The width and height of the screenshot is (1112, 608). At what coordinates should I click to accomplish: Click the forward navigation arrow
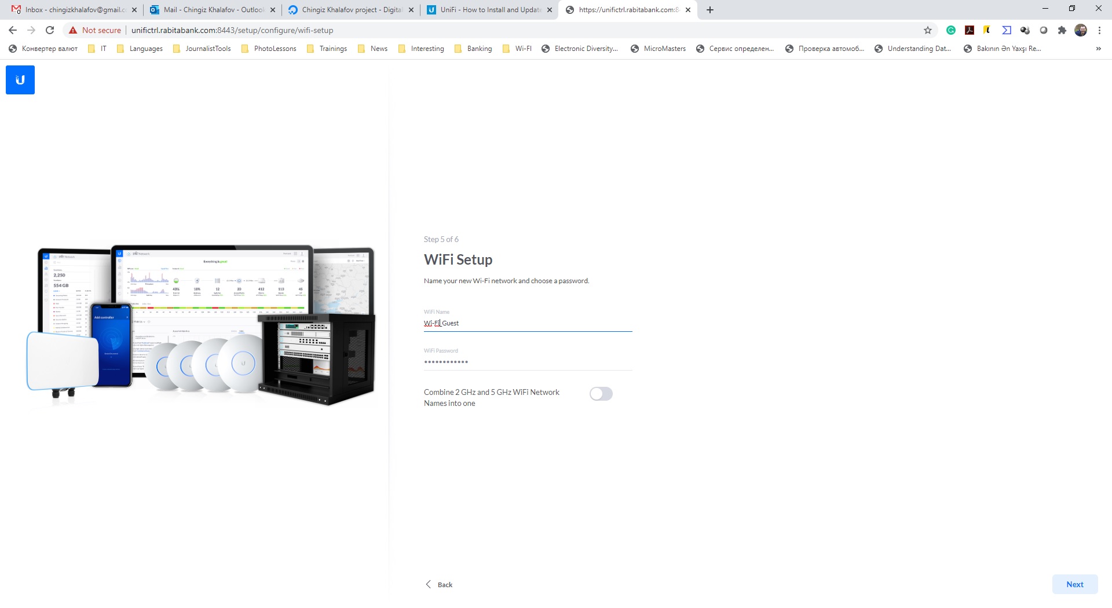tap(31, 30)
